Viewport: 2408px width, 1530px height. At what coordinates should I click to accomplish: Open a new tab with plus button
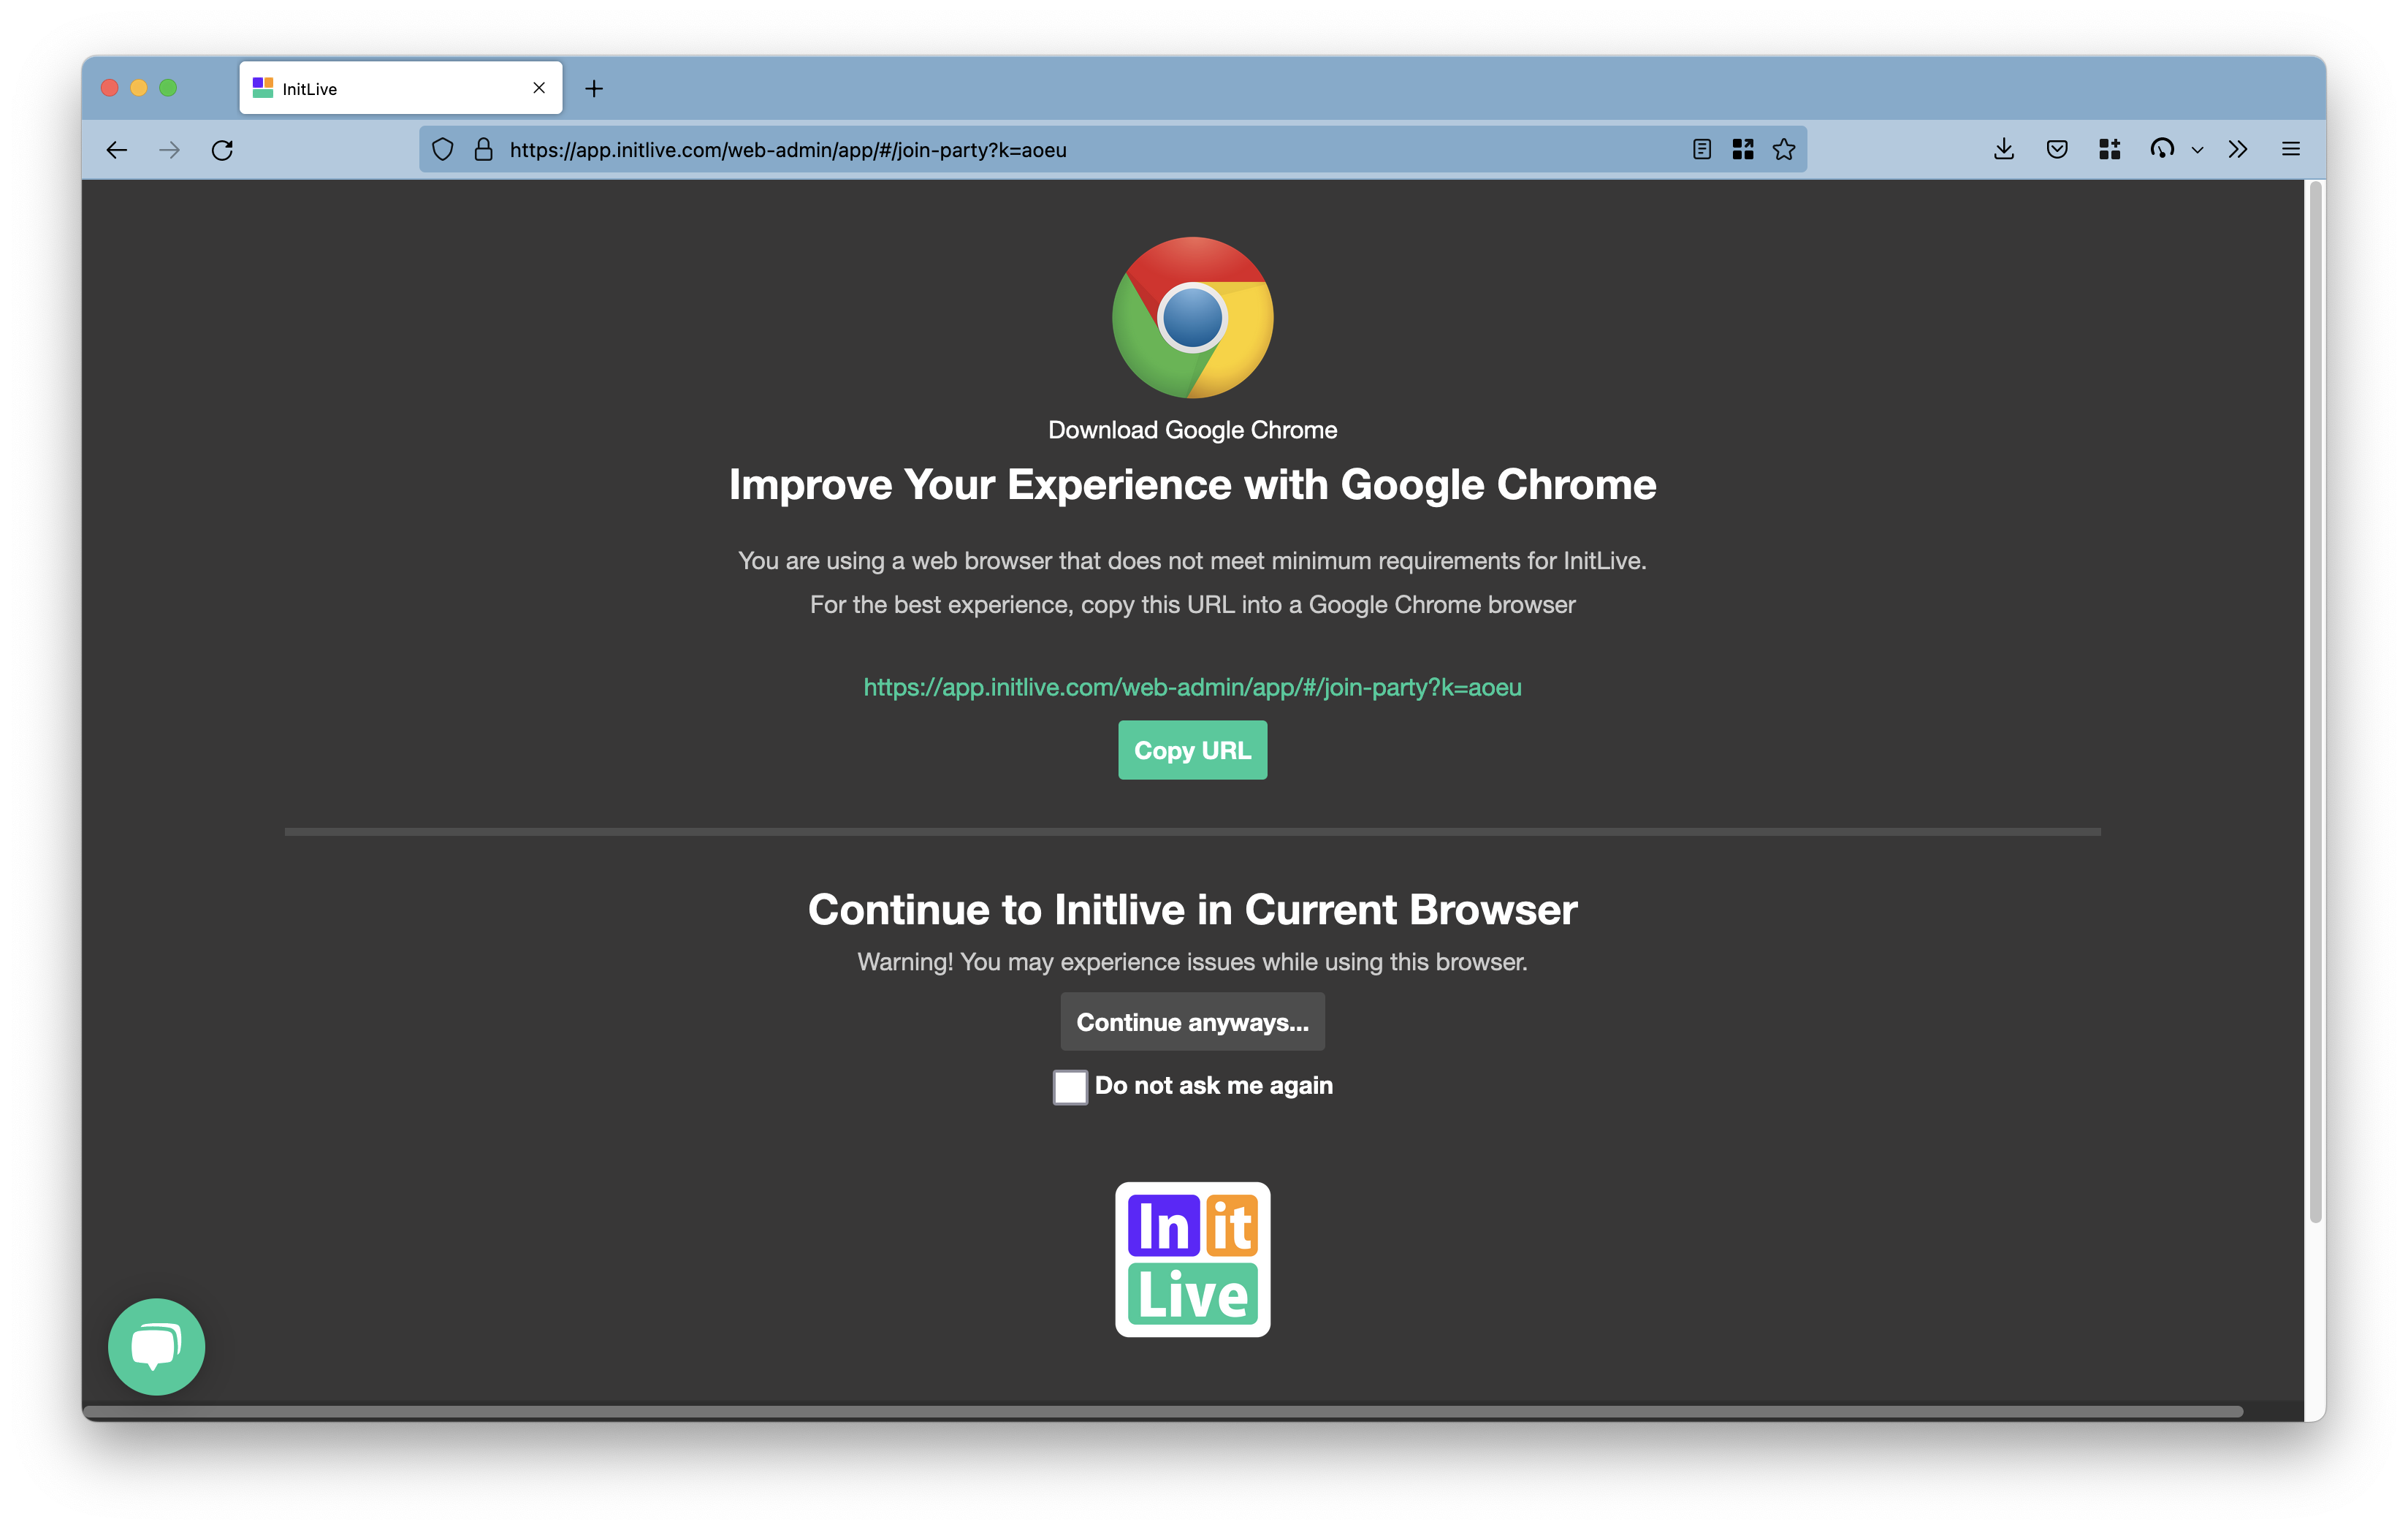click(594, 89)
